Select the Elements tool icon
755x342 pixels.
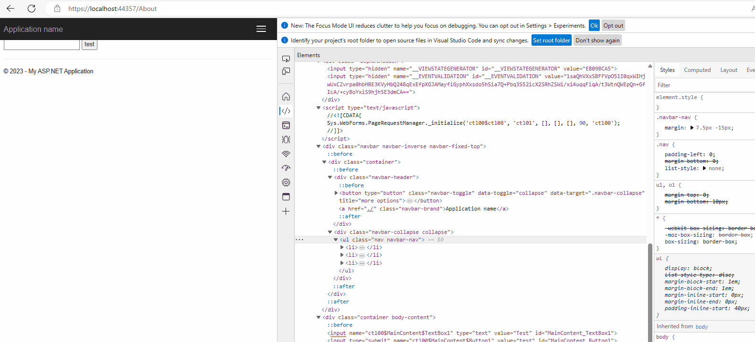(286, 111)
